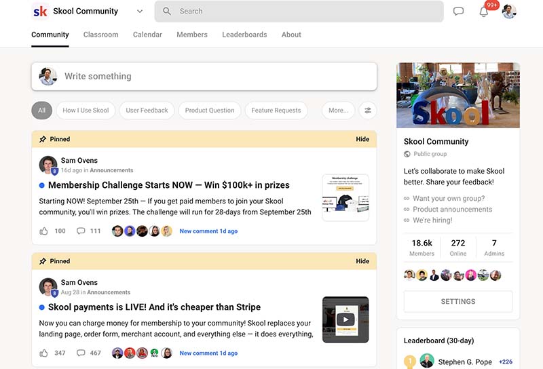Click commenter avatars on Skool payments post

(x=142, y=353)
